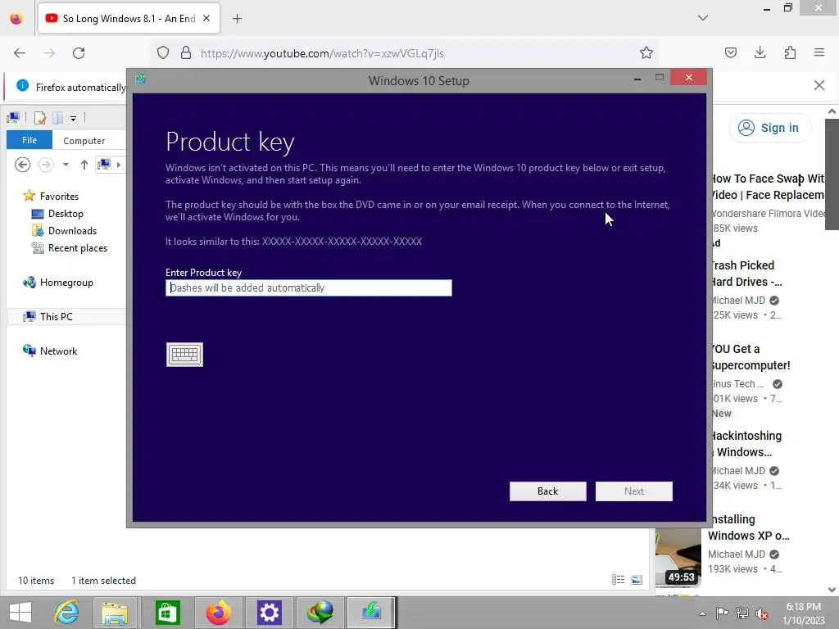Viewport: 839px width, 629px height.
Task: Switch Explorer to details view
Action: coord(618,580)
